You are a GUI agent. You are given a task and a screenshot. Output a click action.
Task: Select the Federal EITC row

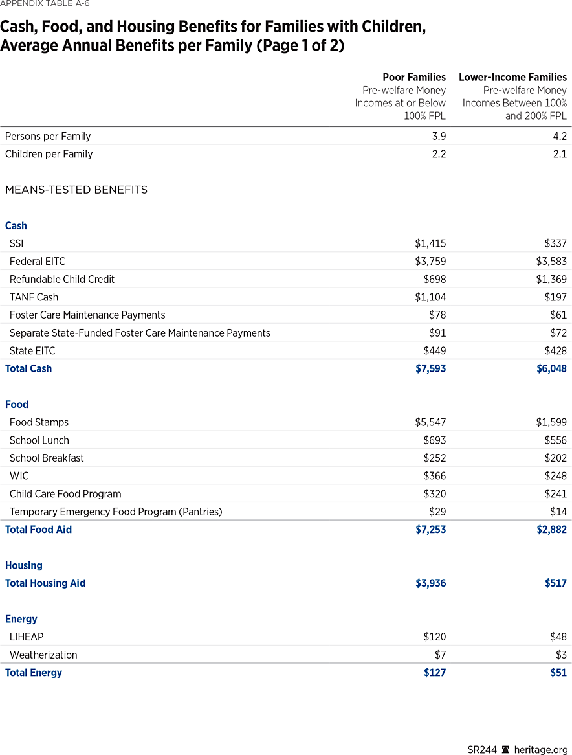36,261
